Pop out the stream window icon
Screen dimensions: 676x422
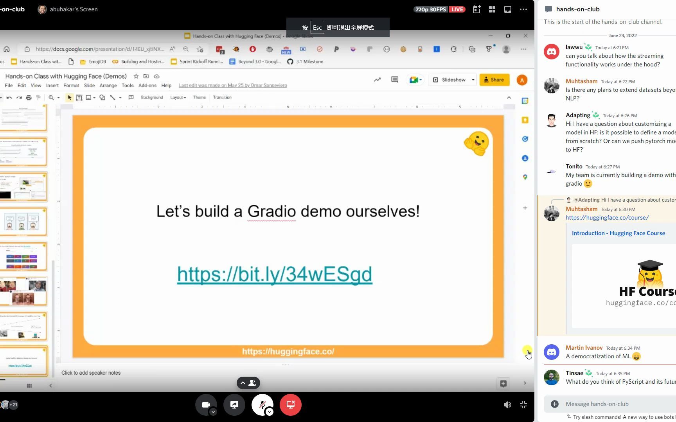point(508,9)
